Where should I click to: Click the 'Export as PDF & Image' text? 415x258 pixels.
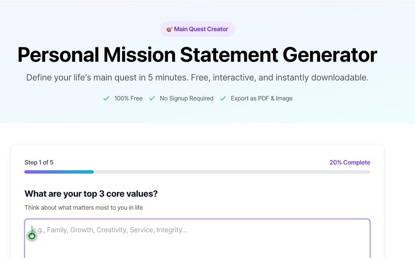click(x=261, y=98)
